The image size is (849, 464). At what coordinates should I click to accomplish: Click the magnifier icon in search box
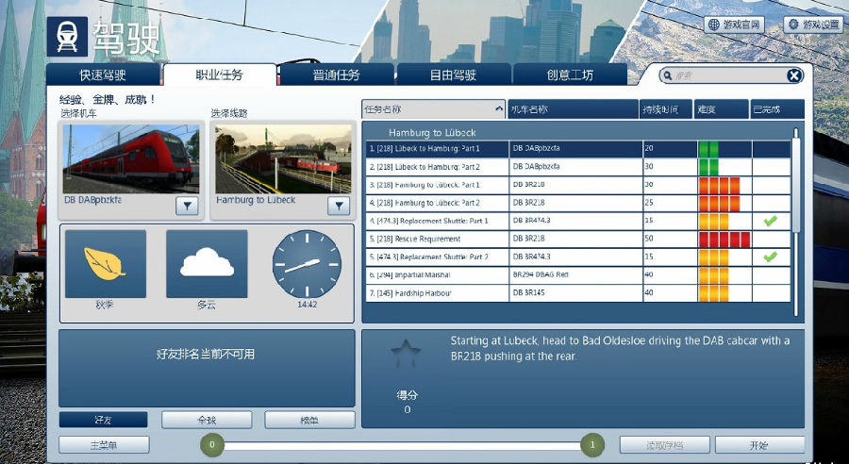(668, 75)
